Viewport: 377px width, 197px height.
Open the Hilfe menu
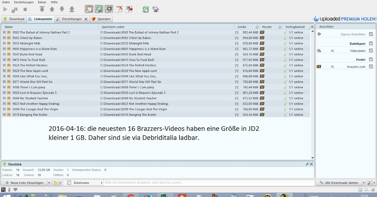click(x=54, y=2)
